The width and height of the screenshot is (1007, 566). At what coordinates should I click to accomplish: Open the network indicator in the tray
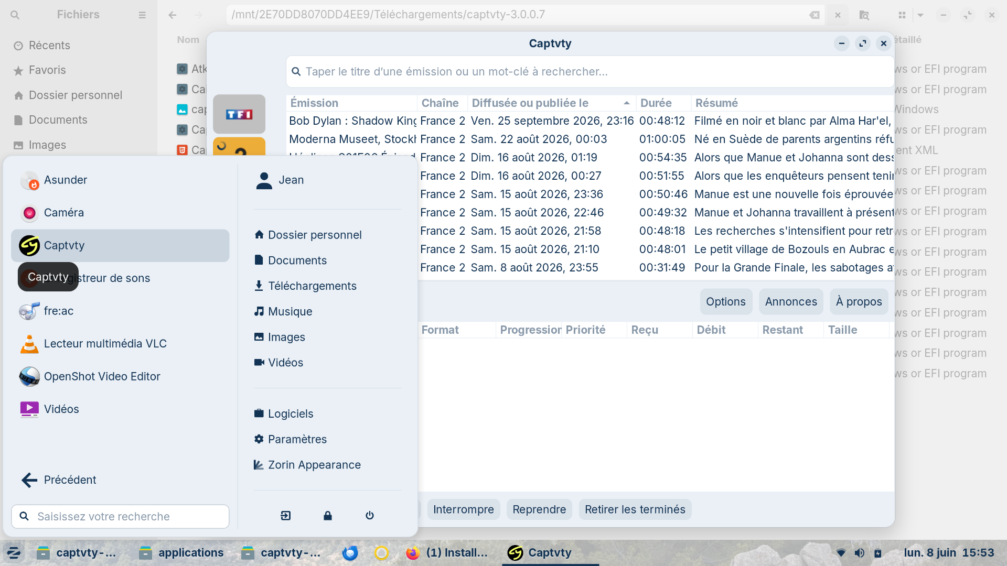[x=841, y=553]
